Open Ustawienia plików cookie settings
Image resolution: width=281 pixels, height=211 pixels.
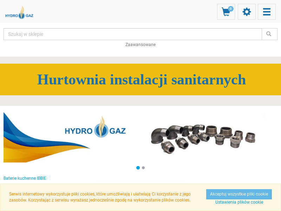click(239, 202)
